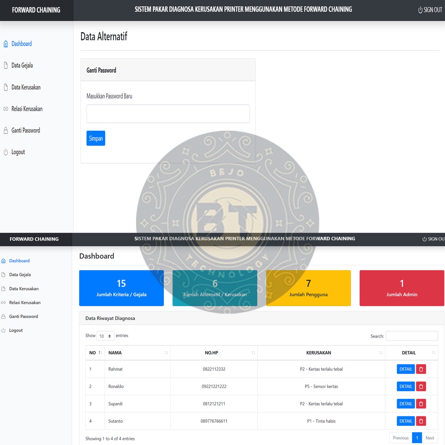Click the Dashboard home icon in the top sidebar
This screenshot has height=445, width=445.
(6, 44)
